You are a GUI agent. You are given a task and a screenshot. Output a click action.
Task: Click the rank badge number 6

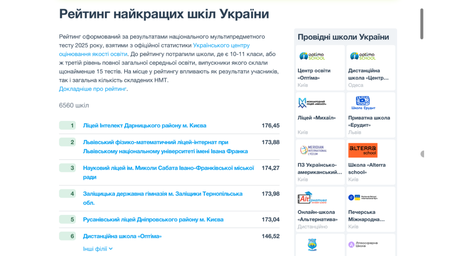(x=68, y=236)
